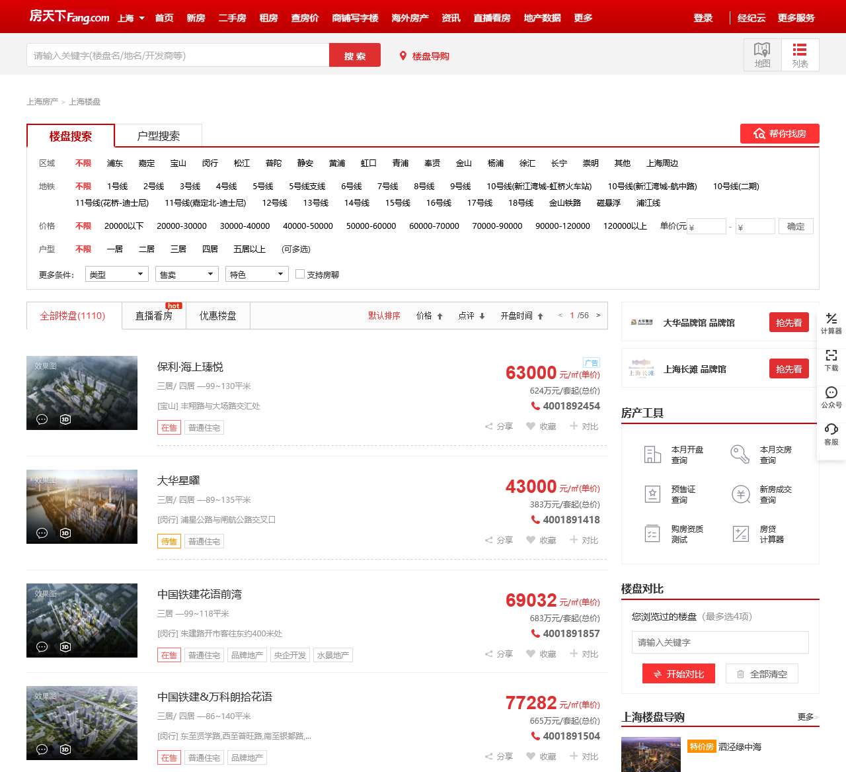Filter by 浦东 district

pyautogui.click(x=115, y=163)
